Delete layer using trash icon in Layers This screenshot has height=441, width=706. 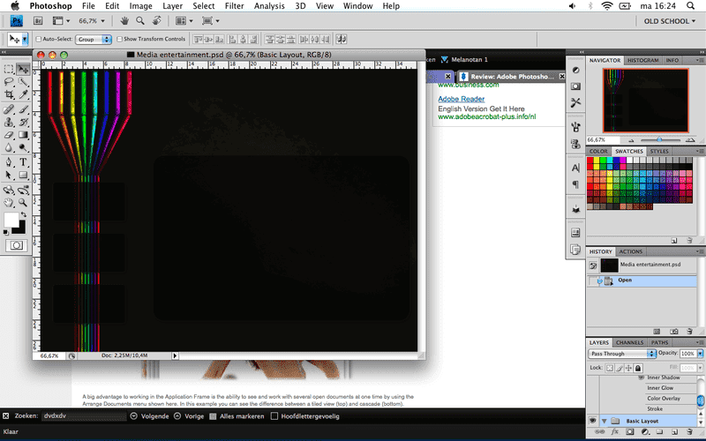click(x=687, y=433)
